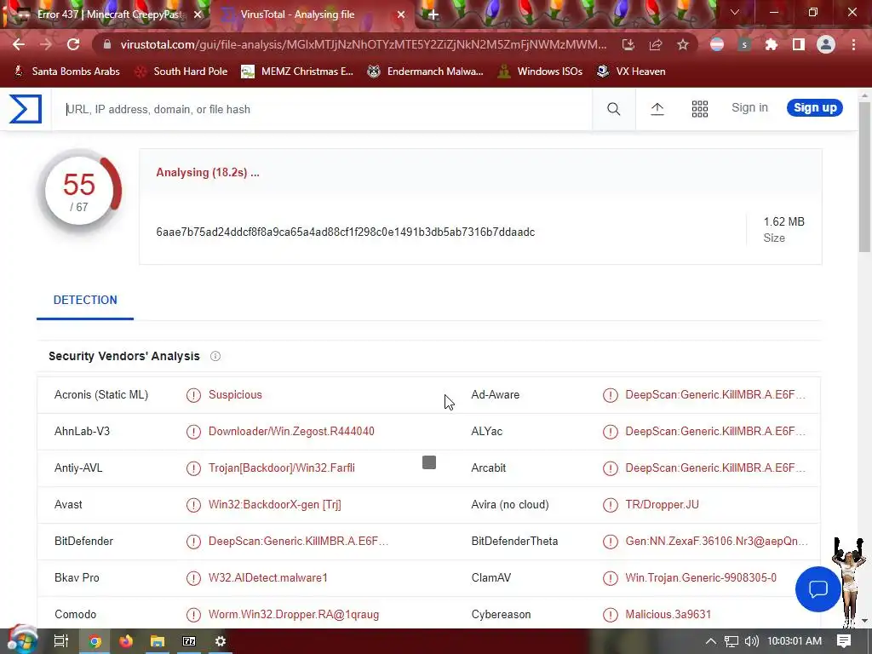Open the MEMZ Christmas E... bookmark
This screenshot has height=654, width=872.
pyautogui.click(x=297, y=72)
